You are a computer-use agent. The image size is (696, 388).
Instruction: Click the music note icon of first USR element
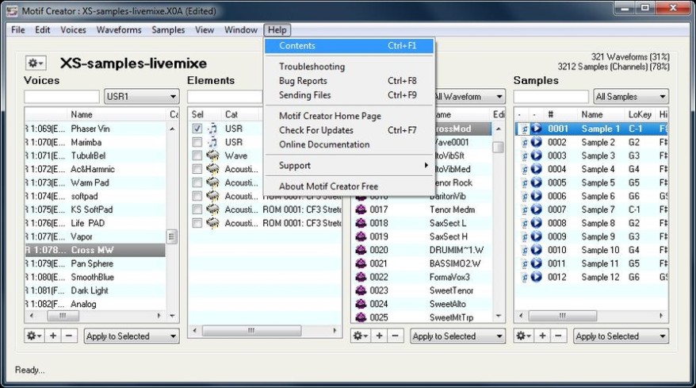pos(213,129)
